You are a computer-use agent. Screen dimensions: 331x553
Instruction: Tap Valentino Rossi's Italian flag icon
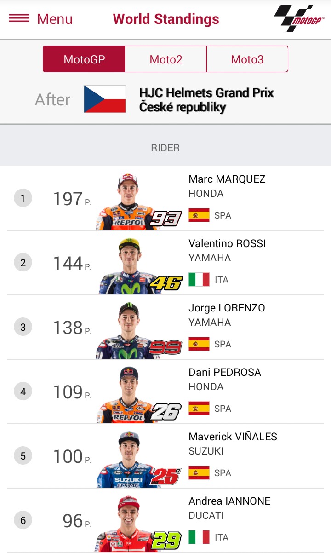click(199, 280)
